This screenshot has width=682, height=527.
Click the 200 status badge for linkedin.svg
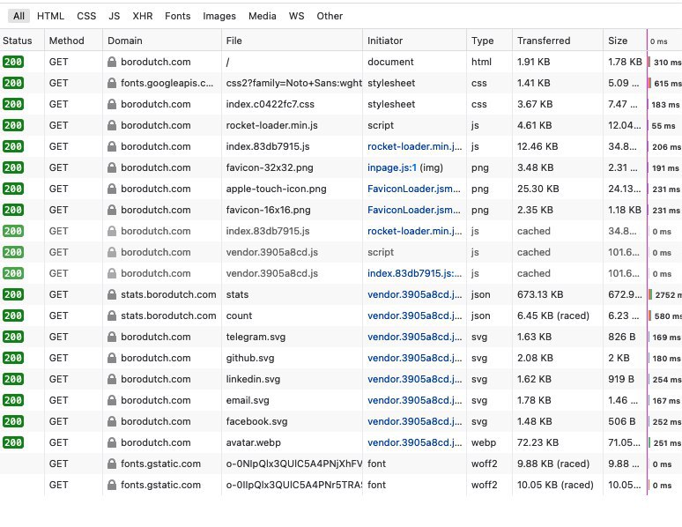click(x=14, y=379)
